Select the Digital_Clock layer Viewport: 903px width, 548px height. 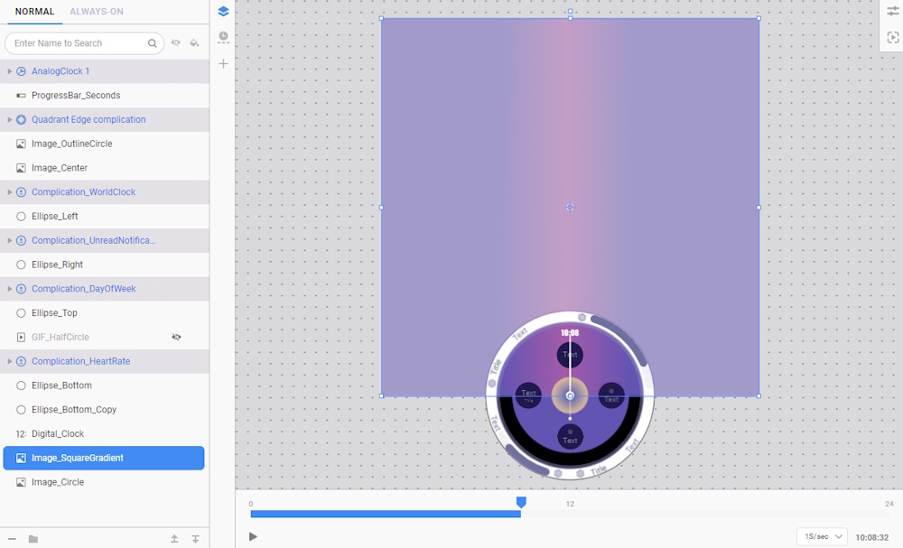[58, 434]
